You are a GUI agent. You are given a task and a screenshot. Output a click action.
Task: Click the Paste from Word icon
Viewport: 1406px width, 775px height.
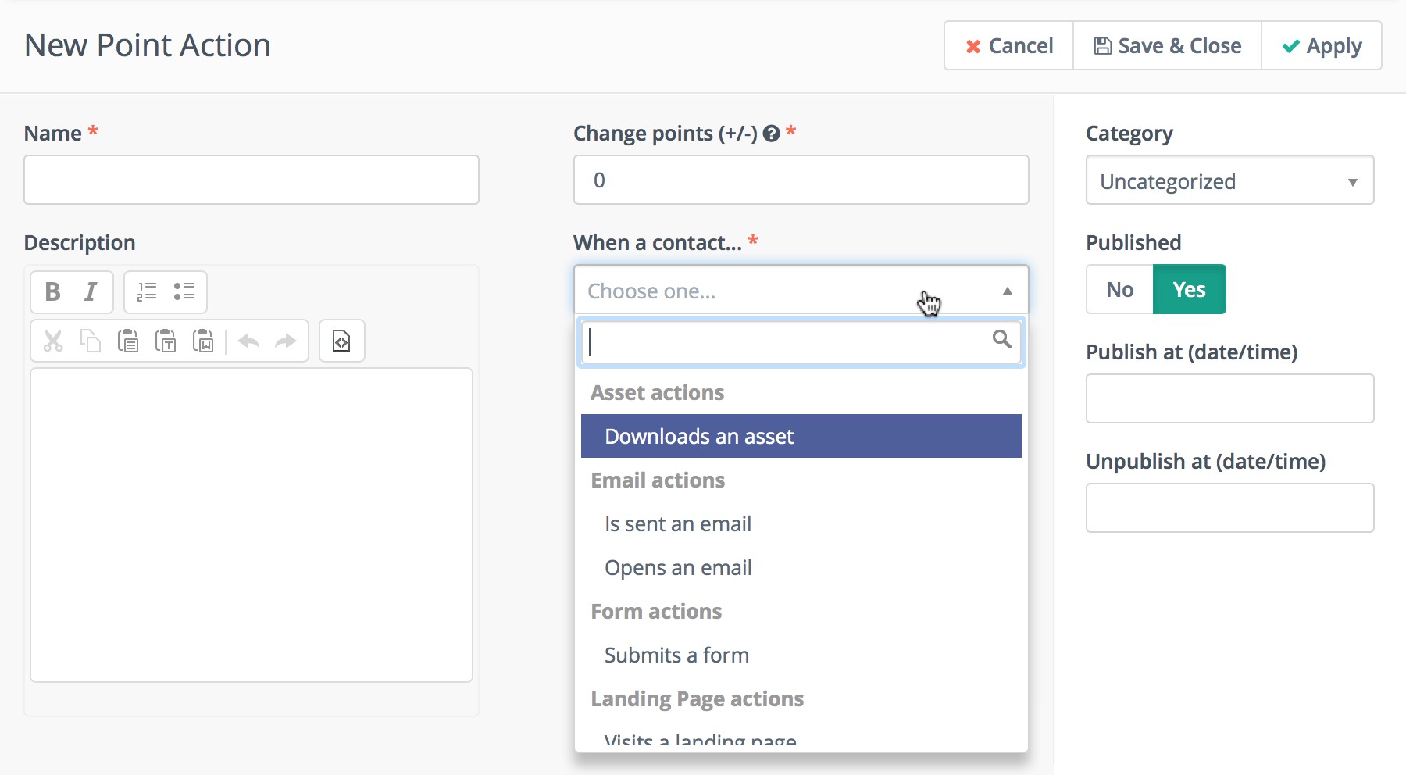pos(203,341)
